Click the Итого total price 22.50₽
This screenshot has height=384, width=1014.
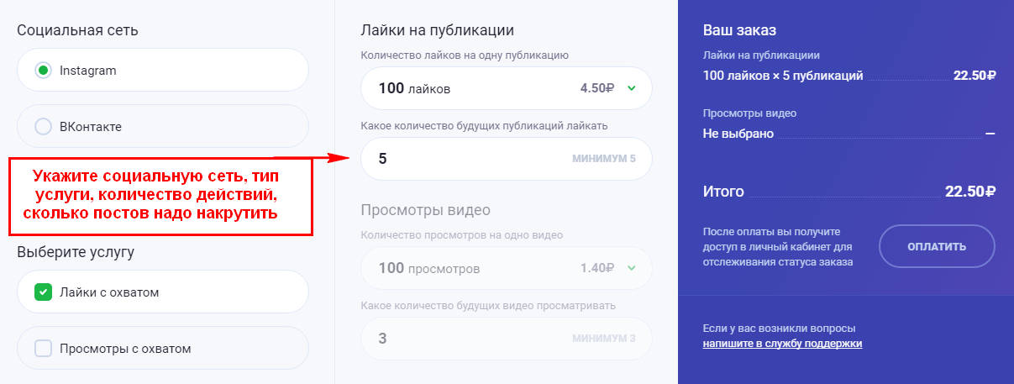coord(969,192)
